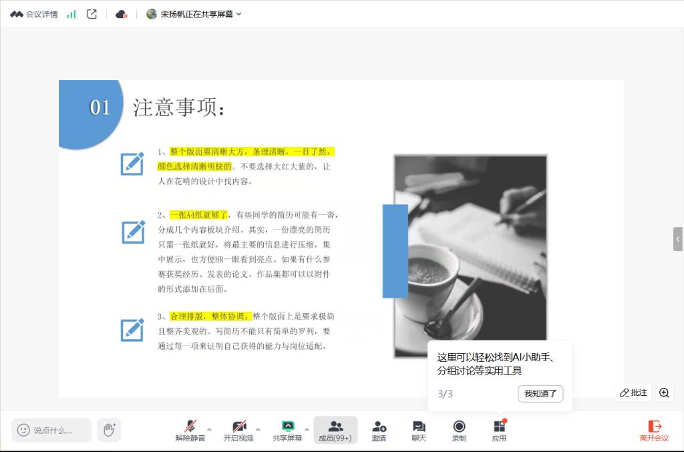The image size is (684, 452).
Task: Click the 说点什么 input field
Action: pos(51,430)
